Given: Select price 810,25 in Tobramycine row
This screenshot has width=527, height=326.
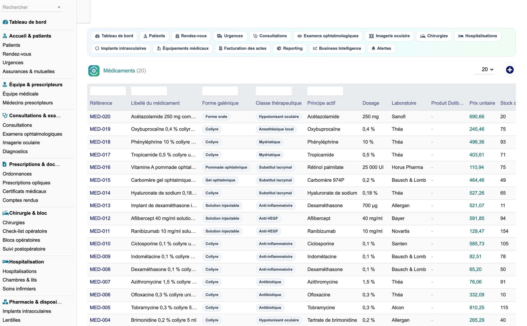Looking at the screenshot, I should pos(477,308).
